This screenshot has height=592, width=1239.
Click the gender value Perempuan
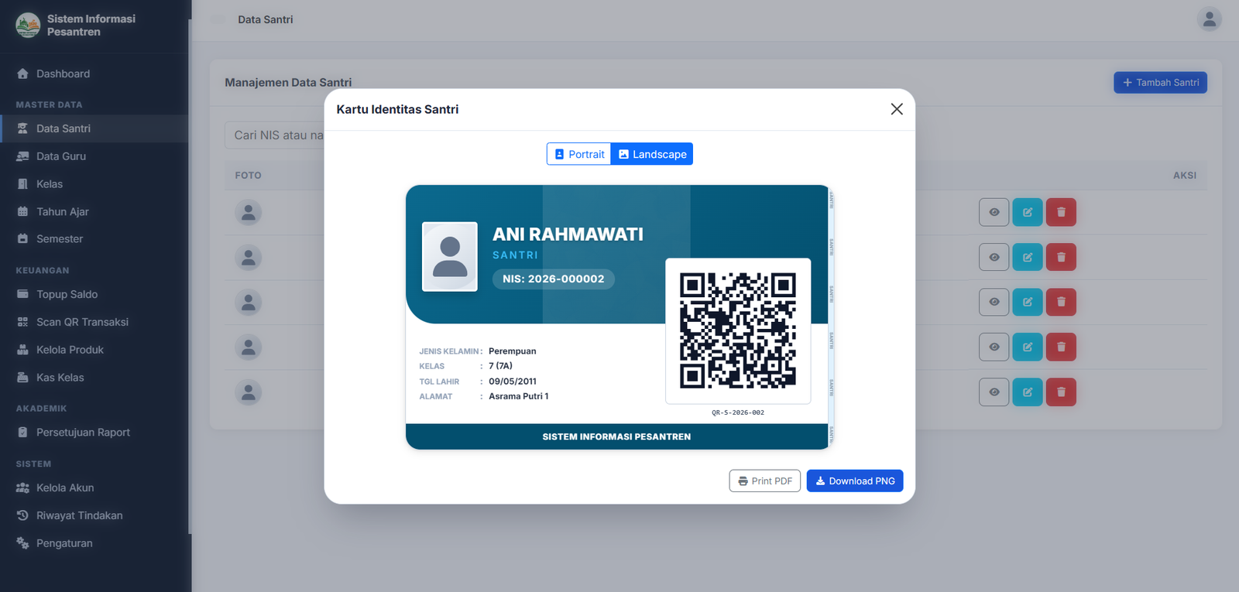coord(513,351)
